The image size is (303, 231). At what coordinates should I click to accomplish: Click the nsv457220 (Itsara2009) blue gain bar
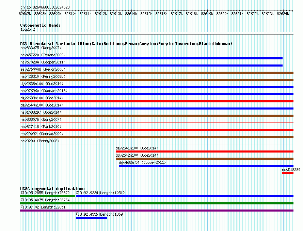(151, 58)
